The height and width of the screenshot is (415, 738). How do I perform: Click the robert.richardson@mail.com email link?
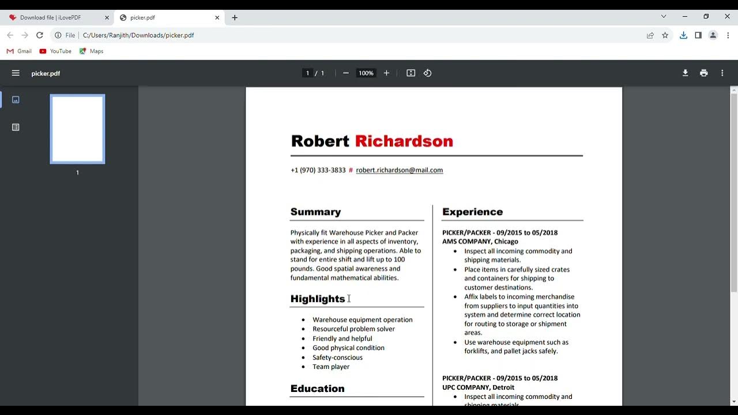tap(400, 170)
